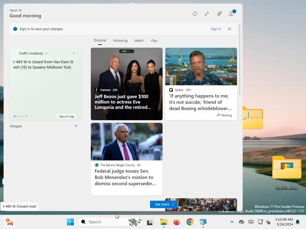The image size is (306, 229).
Task: Launch Firefox from the taskbar
Action: pyautogui.click(x=177, y=222)
